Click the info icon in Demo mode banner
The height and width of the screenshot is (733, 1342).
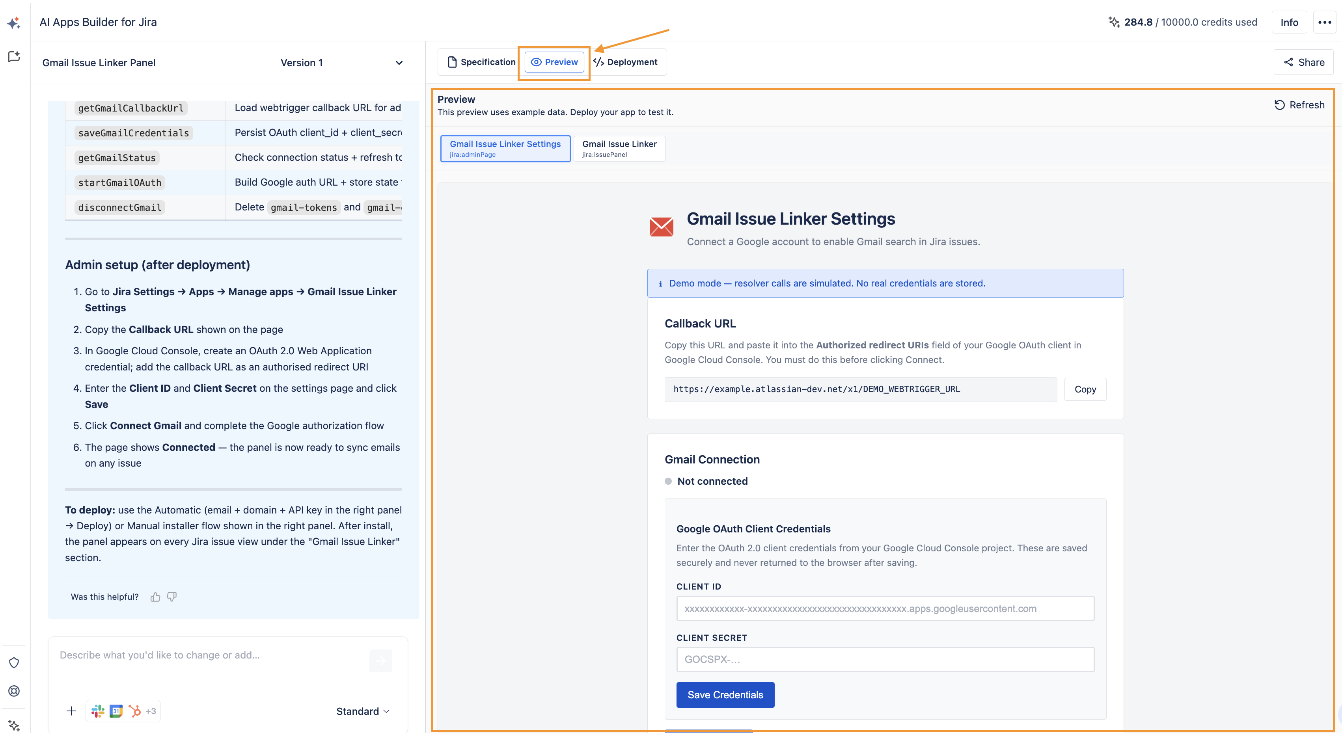point(661,284)
